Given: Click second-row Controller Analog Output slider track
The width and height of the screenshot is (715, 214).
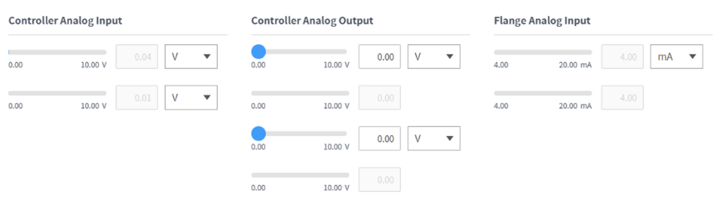Looking at the screenshot, I should pyautogui.click(x=300, y=93).
